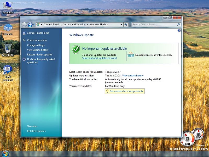The height and width of the screenshot is (157, 209).
Task: Click the CPU meter gadget
Action: 187,139
